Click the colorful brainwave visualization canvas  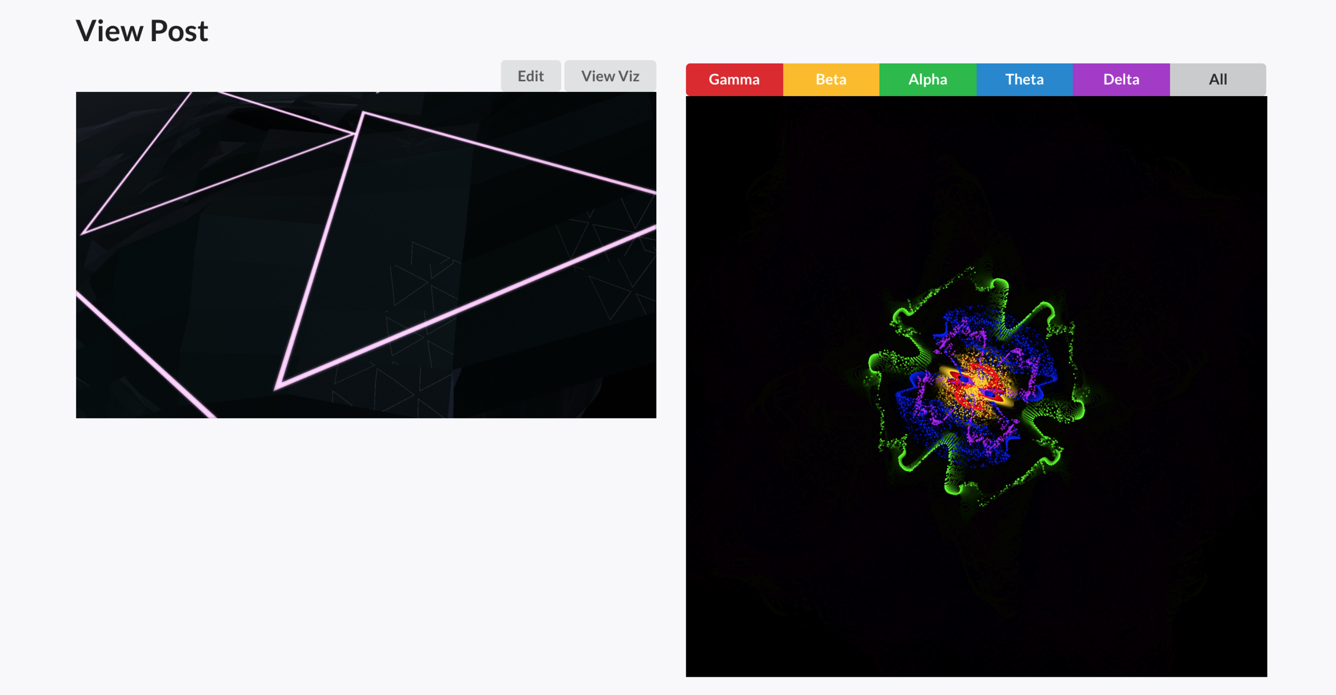pyautogui.click(x=976, y=386)
